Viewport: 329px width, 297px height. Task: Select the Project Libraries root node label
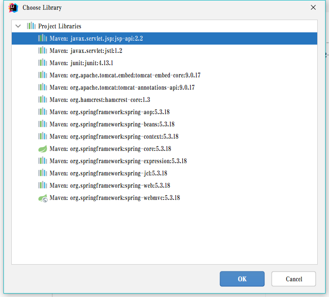(x=59, y=26)
